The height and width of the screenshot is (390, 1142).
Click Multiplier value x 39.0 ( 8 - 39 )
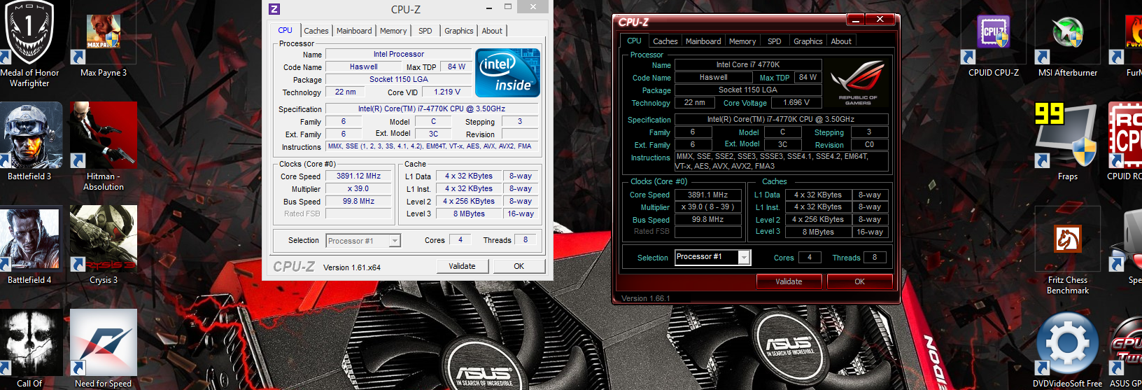point(708,207)
